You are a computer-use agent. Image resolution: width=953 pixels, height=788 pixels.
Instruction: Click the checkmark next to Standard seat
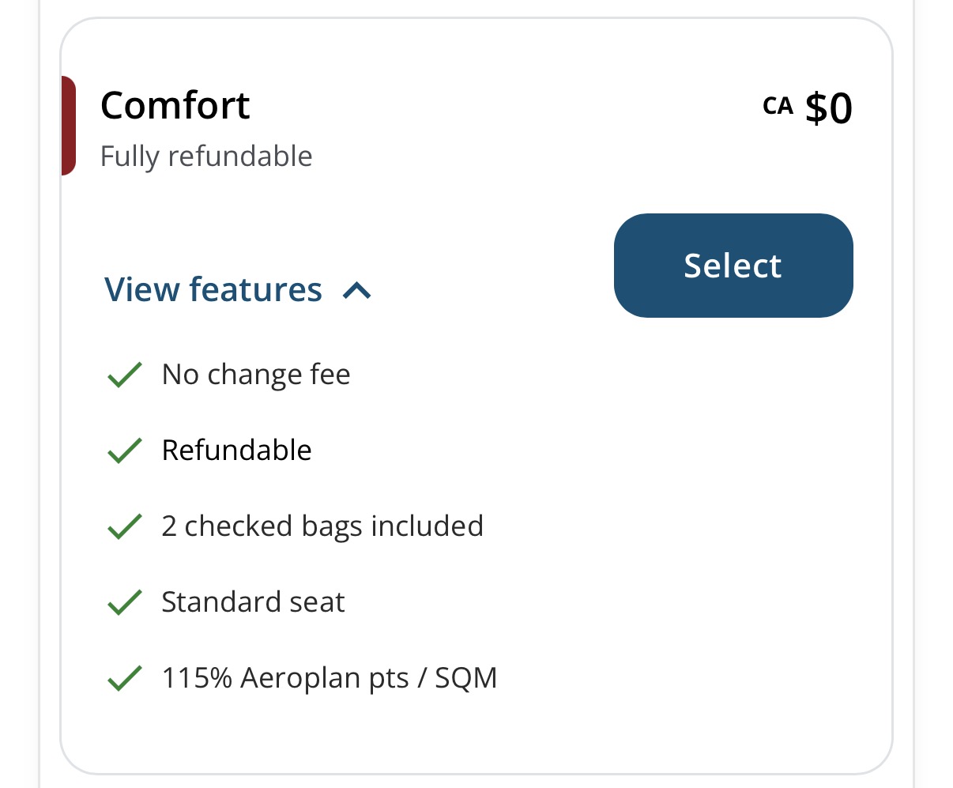(124, 602)
